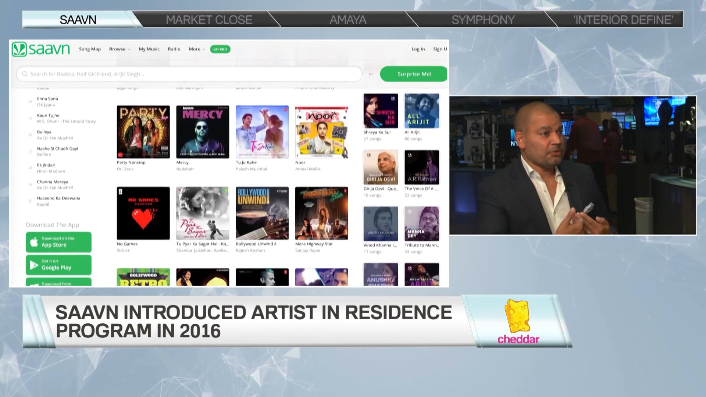Click the Google Play icon on the download badge
Screen dimensions: 706x397
(x=34, y=265)
